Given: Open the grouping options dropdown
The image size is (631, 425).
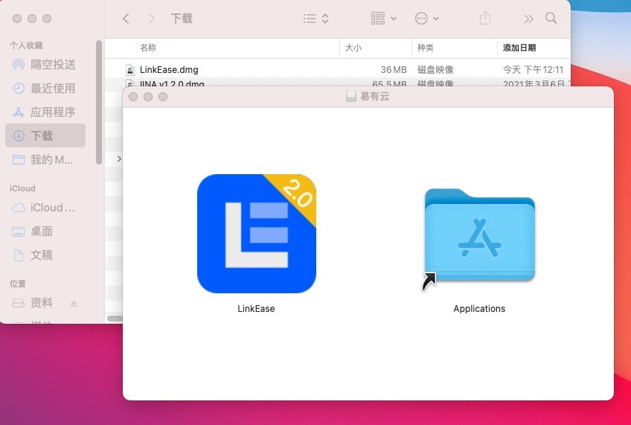Looking at the screenshot, I should click(x=383, y=18).
